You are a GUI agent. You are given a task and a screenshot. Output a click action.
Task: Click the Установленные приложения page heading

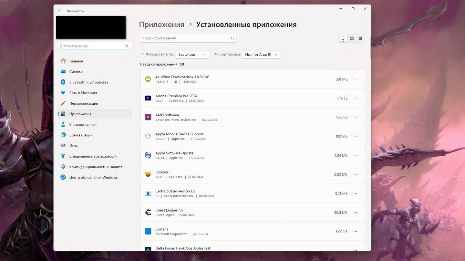tap(246, 25)
